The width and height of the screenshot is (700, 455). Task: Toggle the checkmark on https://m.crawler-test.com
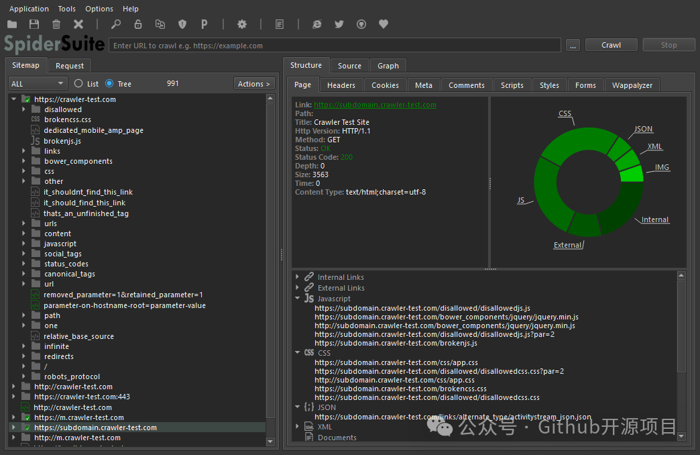(x=27, y=417)
